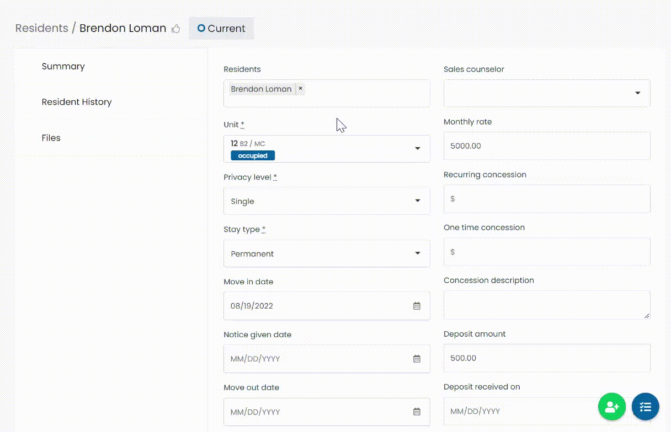Click the Brendon Loman page title
671x432 pixels.
123,28
